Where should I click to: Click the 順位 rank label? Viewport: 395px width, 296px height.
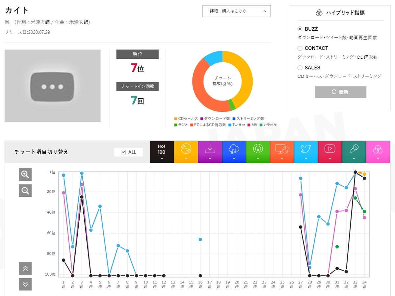(x=137, y=54)
